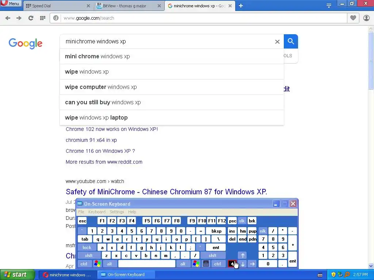Toggle the left shft key
Screen dimensions: 374x280
[x=89, y=256]
